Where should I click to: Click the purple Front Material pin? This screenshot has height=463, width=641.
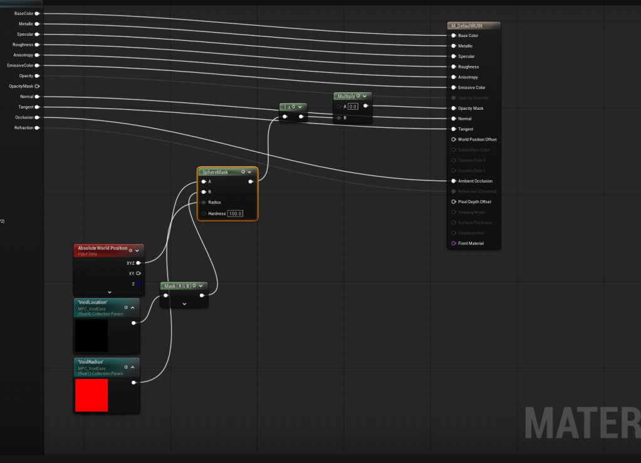[x=453, y=243]
